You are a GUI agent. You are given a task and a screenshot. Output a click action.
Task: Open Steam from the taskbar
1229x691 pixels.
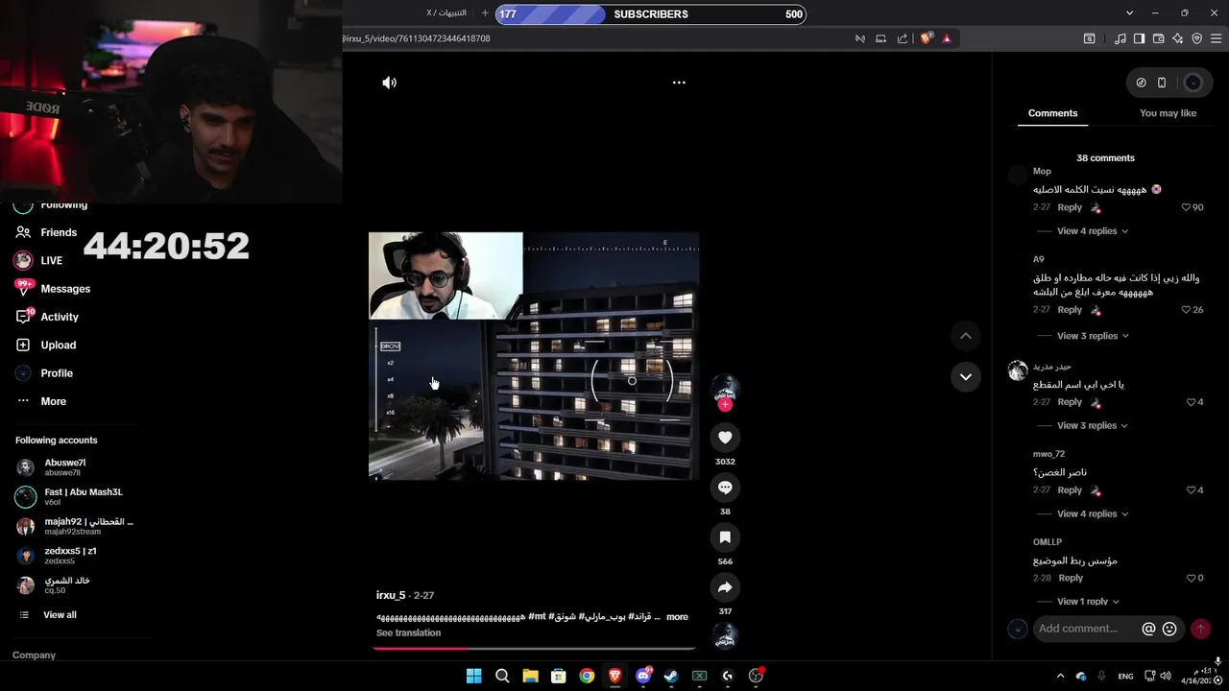(x=671, y=676)
